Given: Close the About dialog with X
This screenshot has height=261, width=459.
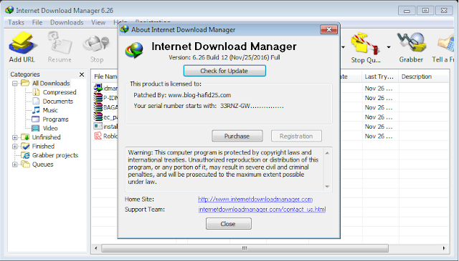Looking at the screenshot, I should (x=328, y=29).
